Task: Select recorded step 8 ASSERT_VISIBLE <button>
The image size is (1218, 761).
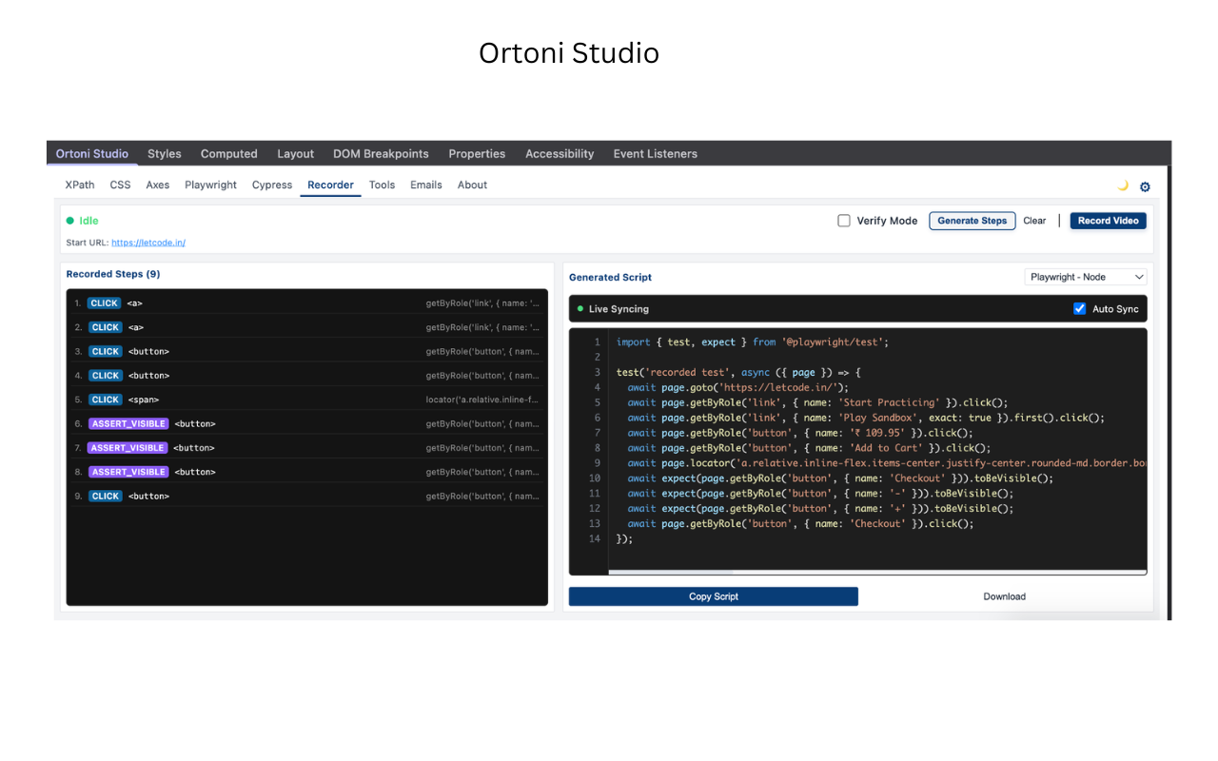Action: [x=308, y=472]
